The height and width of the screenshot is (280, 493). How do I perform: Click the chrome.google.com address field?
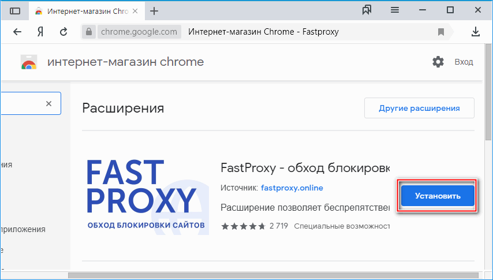point(139,32)
